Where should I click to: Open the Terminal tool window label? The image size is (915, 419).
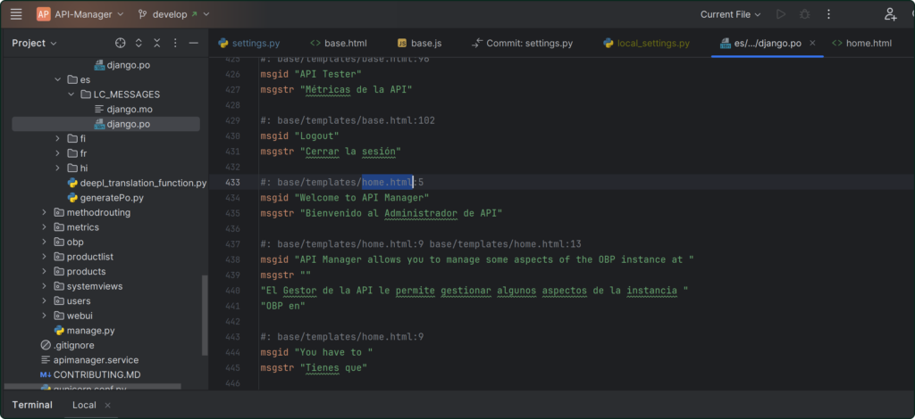point(32,405)
